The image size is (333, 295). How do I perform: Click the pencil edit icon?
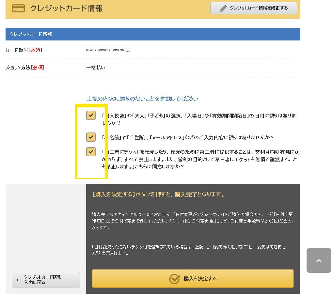coord(223,8)
